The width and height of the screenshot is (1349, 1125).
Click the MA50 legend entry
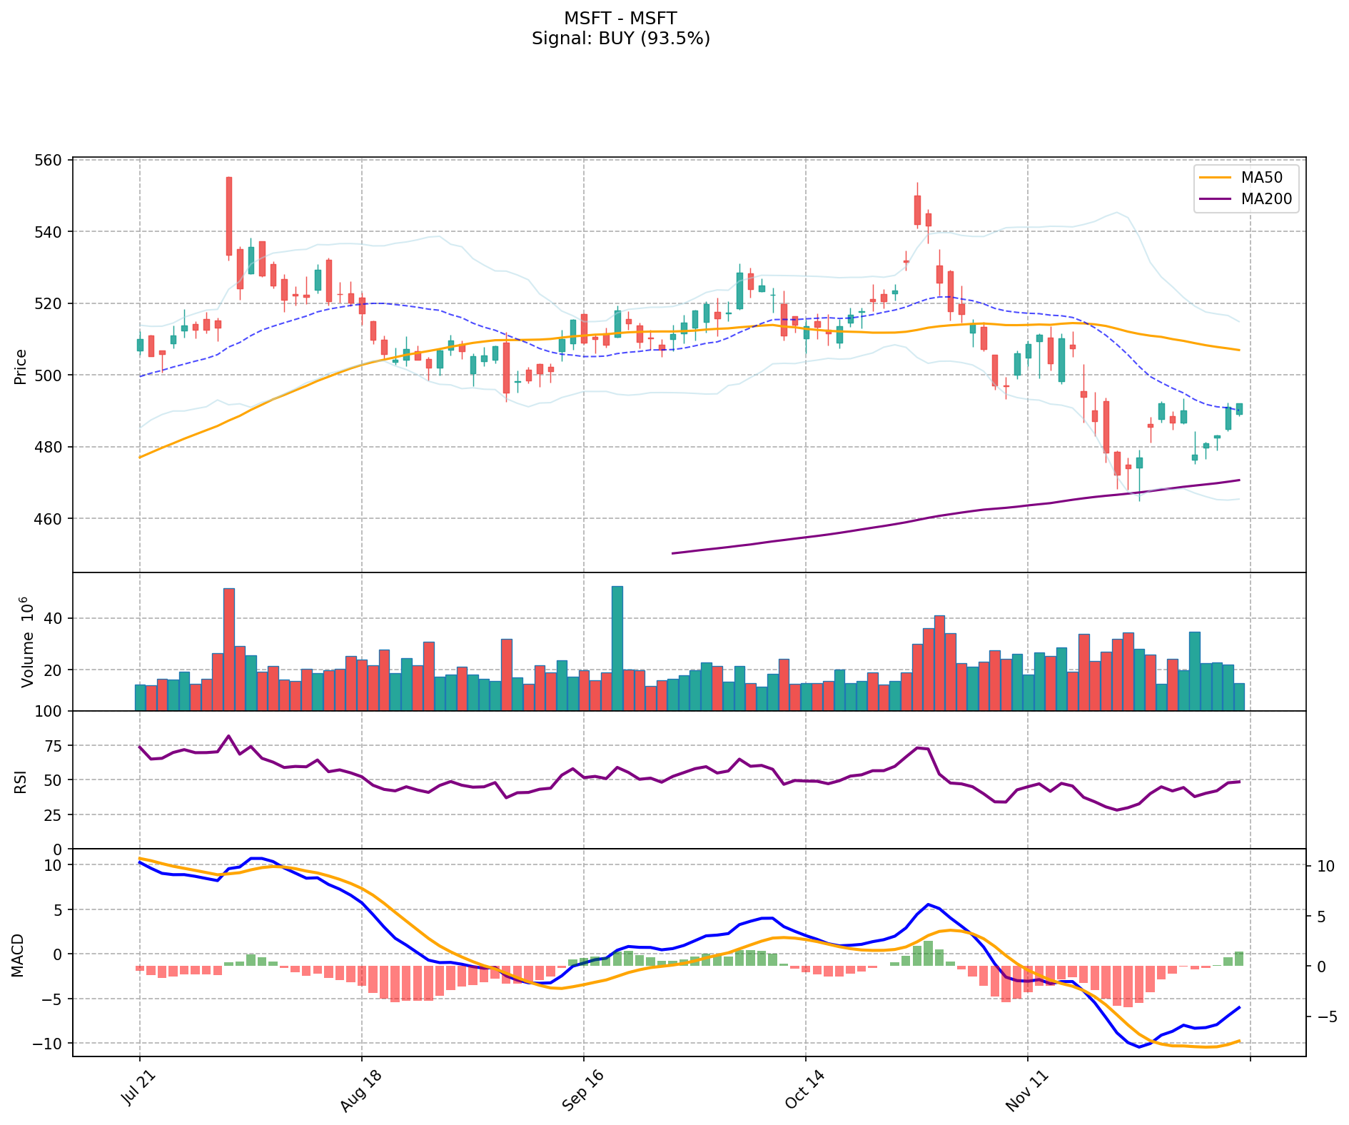tap(1246, 177)
